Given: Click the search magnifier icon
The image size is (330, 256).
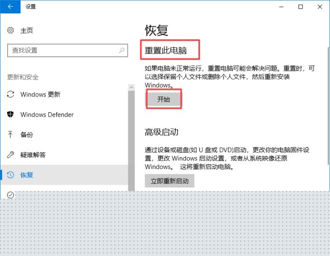Looking at the screenshot, I should 122,50.
